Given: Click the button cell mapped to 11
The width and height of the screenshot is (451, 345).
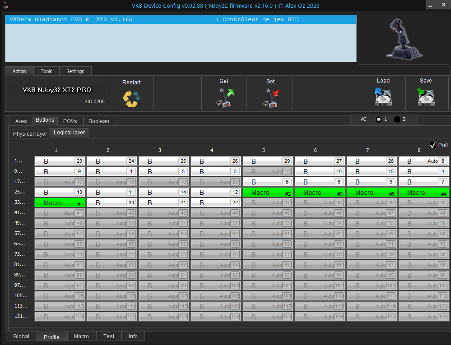Looking at the screenshot, I should tap(112, 192).
